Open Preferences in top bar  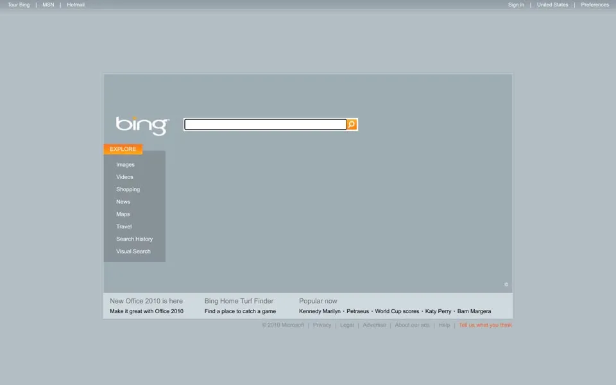click(x=595, y=4)
